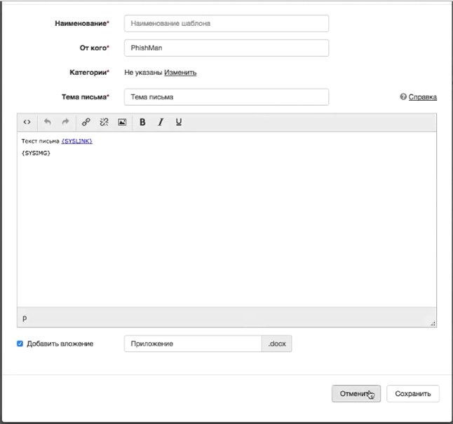Click the {SYSLINK} link in the editor
The width and height of the screenshot is (453, 424).
[x=76, y=141]
